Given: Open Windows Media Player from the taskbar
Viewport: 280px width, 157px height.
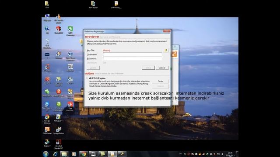Looking at the screenshot, I should point(74,154).
